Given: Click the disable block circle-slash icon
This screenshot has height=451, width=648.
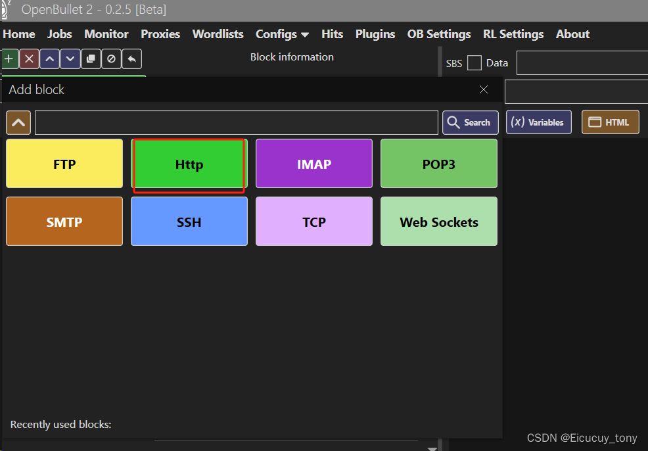Looking at the screenshot, I should click(111, 59).
